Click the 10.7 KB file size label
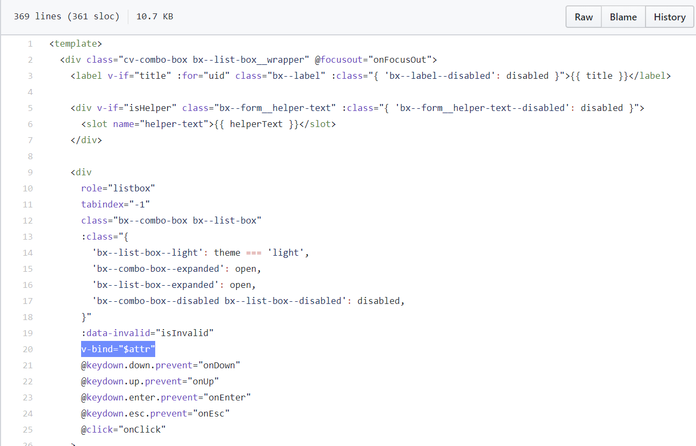 (x=155, y=16)
